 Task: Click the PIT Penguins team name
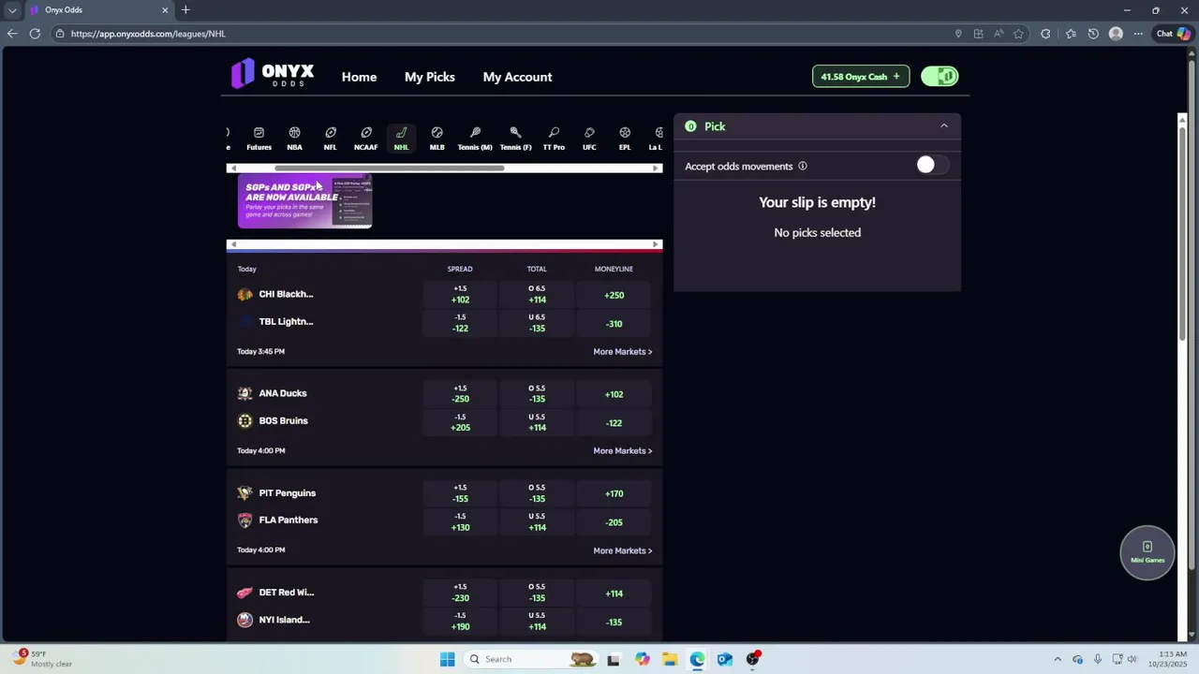287,493
